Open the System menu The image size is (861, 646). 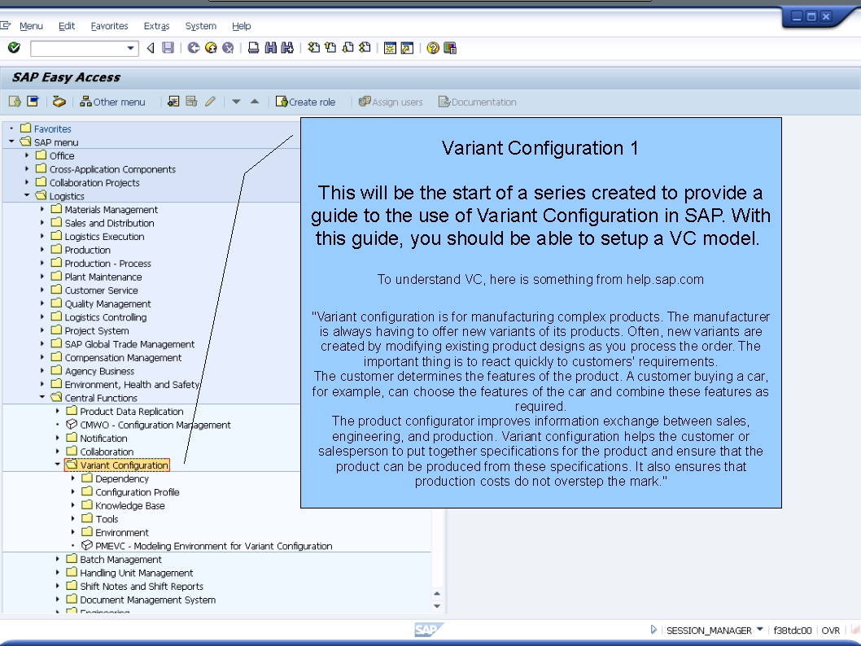coord(200,25)
